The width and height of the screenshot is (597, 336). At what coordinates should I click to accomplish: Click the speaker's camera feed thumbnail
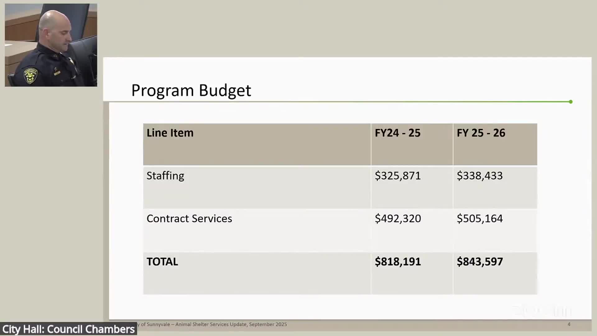tap(51, 45)
